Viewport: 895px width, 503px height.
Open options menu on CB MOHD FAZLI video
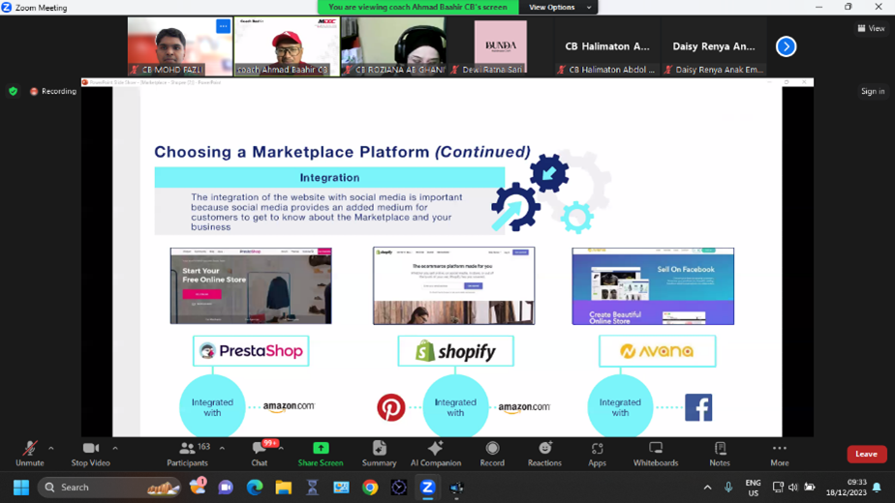223,26
